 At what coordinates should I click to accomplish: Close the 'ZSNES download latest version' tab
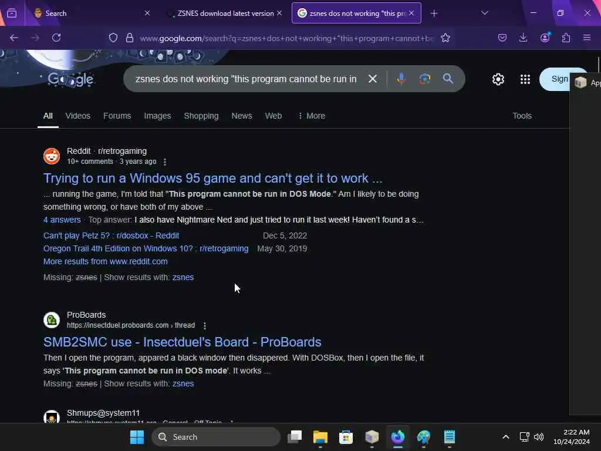click(x=279, y=13)
